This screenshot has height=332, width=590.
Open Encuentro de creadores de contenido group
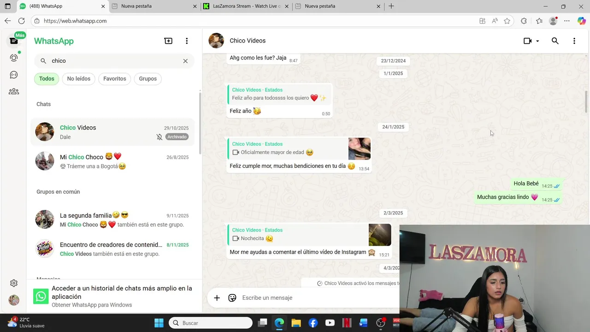(113, 249)
